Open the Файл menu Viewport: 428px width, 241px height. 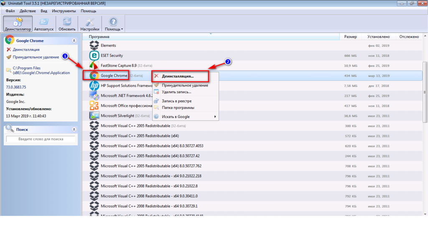pyautogui.click(x=10, y=11)
